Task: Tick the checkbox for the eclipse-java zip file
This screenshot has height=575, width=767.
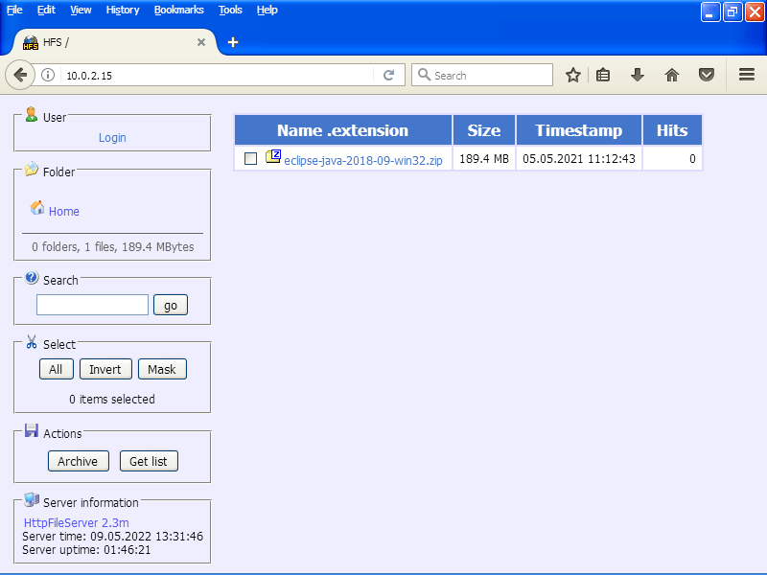Action: click(x=250, y=159)
